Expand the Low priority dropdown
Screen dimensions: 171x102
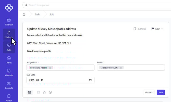162,29
